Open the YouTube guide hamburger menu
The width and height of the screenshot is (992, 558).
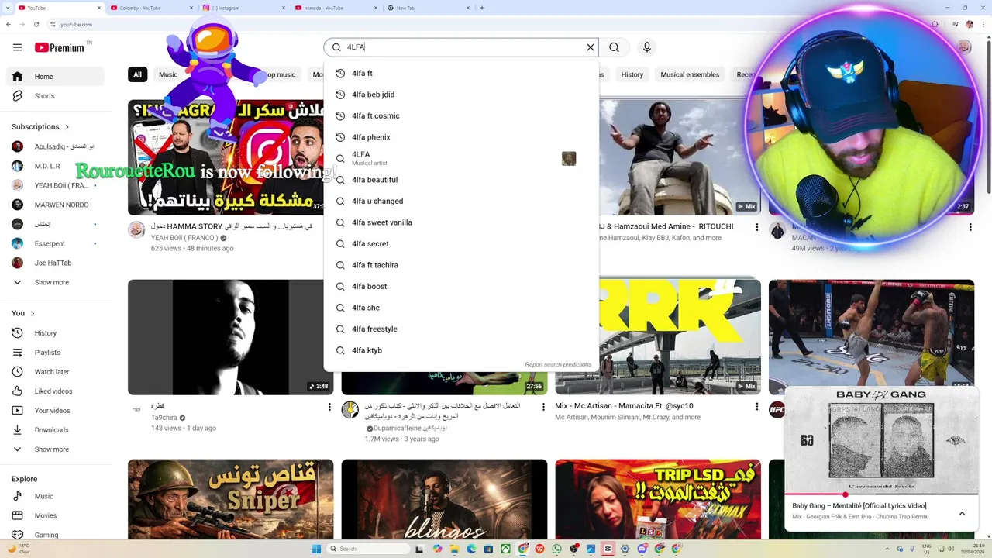[17, 47]
